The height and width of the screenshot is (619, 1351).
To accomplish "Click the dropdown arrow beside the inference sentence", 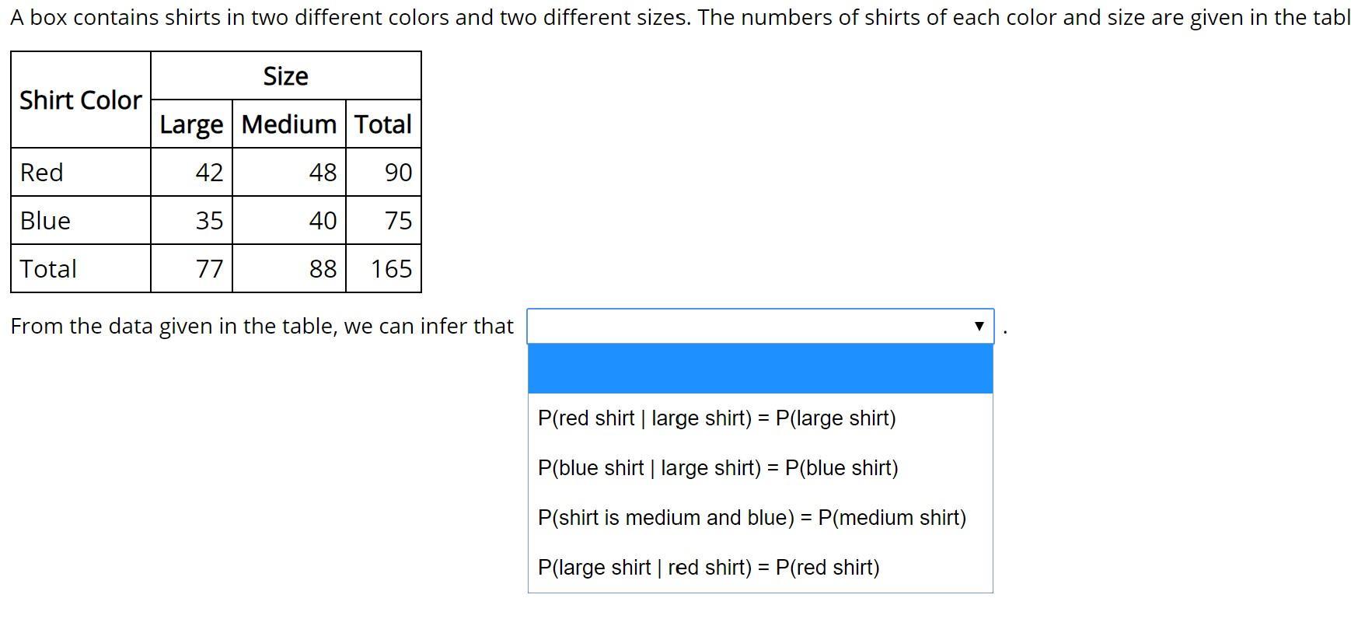I will (x=979, y=327).
